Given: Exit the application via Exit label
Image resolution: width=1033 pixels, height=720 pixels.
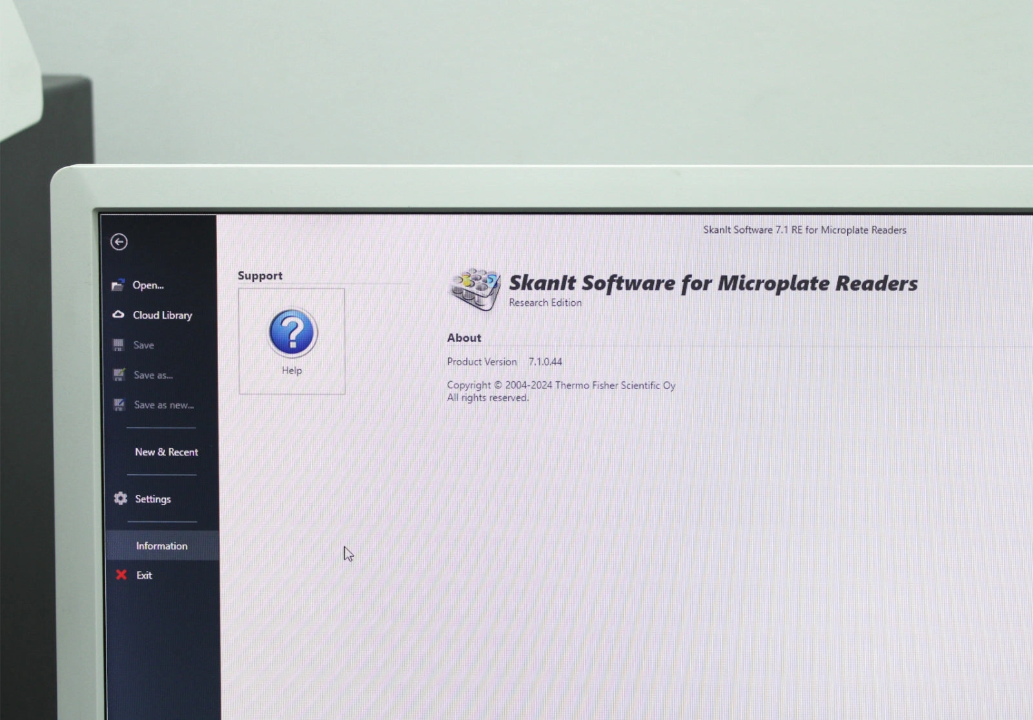Looking at the screenshot, I should click(x=144, y=575).
